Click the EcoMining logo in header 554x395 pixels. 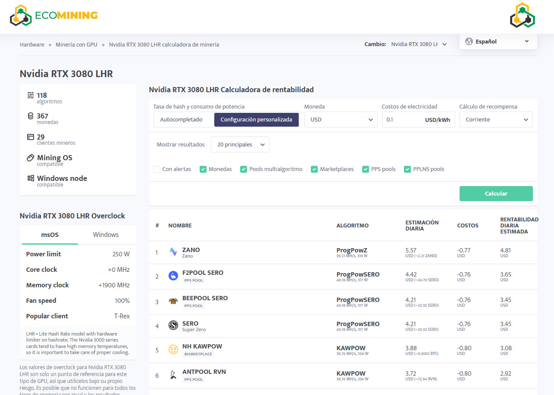click(x=54, y=15)
